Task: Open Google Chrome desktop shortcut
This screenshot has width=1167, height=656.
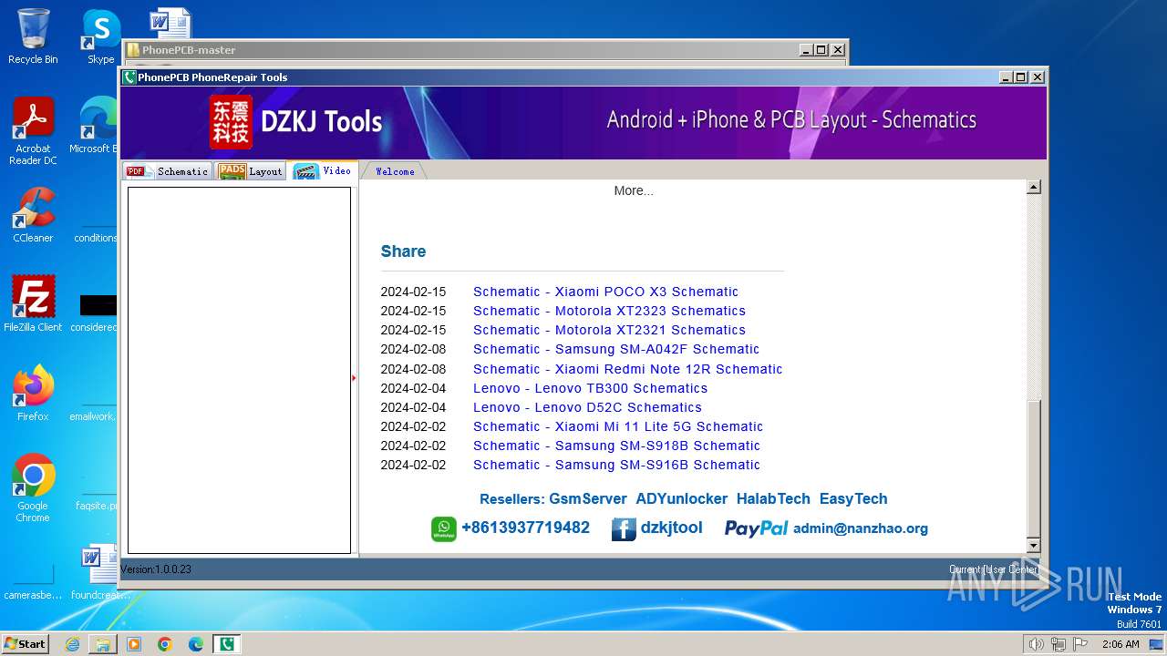Action: [33, 487]
